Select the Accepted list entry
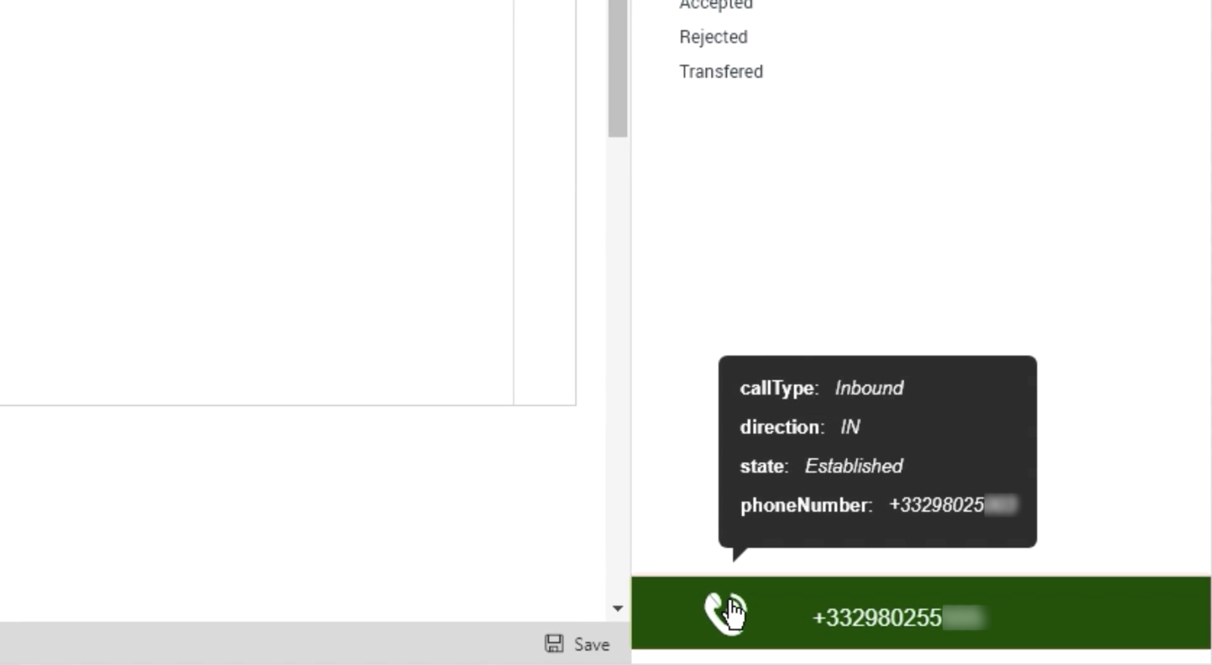 point(716,5)
